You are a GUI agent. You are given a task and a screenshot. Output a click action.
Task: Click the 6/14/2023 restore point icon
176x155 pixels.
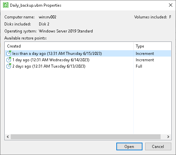point(9,60)
